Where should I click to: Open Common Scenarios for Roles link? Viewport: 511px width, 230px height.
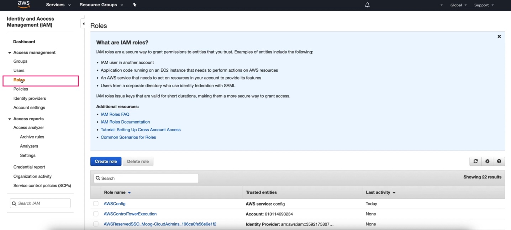(128, 137)
